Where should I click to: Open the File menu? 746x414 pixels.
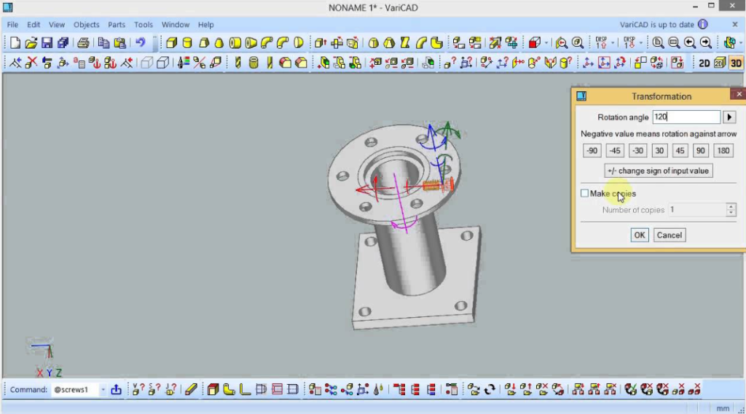(12, 24)
